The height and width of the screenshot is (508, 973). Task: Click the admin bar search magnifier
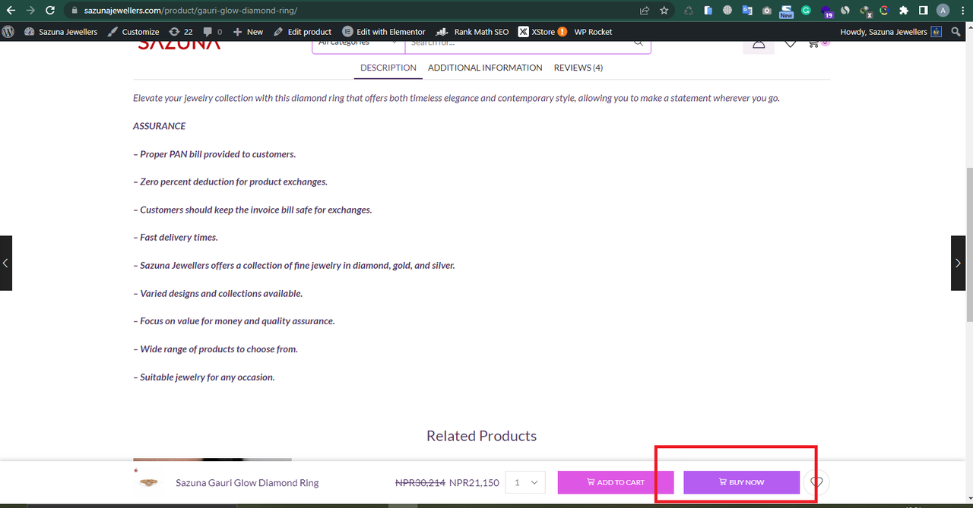pos(956,32)
